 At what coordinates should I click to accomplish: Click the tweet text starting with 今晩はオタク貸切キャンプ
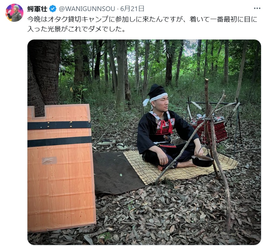pyautogui.click(x=142, y=24)
